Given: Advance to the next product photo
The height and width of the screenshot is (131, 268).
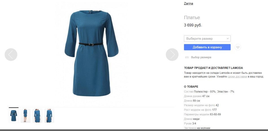Looking at the screenshot, I should click(x=172, y=54).
